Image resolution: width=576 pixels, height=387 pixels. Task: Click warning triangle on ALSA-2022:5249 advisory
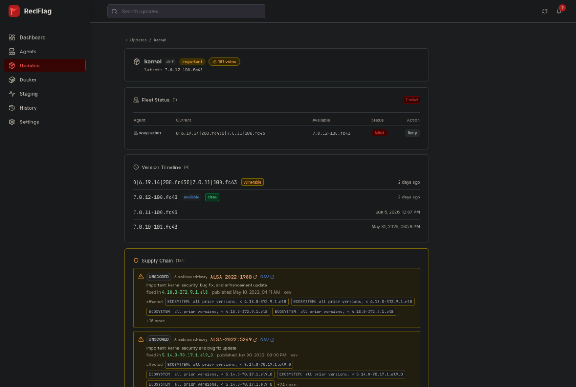[141, 339]
